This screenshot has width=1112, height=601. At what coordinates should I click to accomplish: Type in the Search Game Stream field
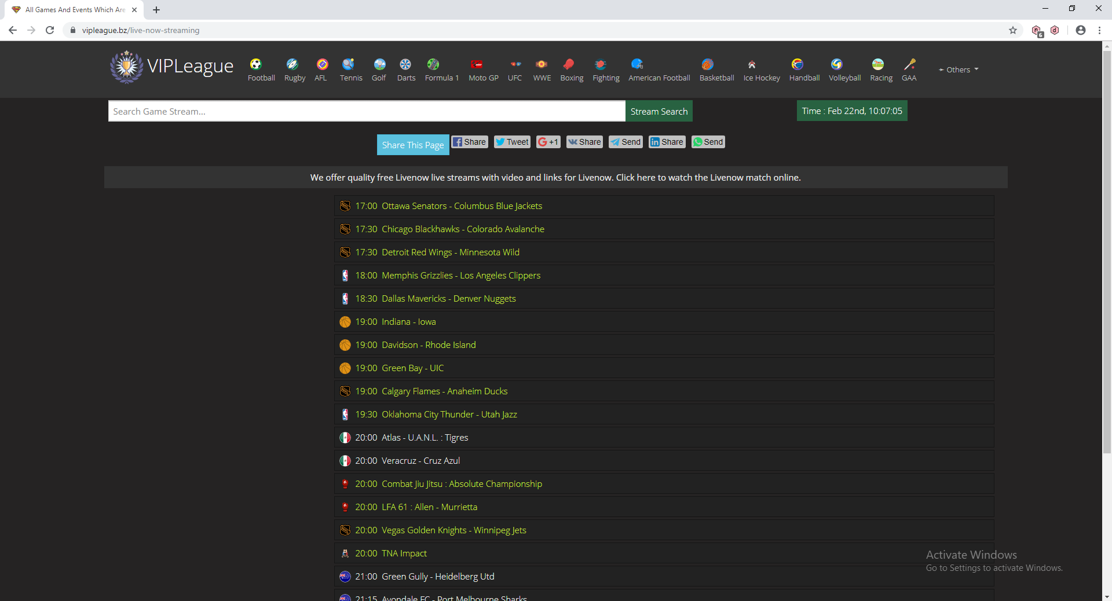coord(367,111)
